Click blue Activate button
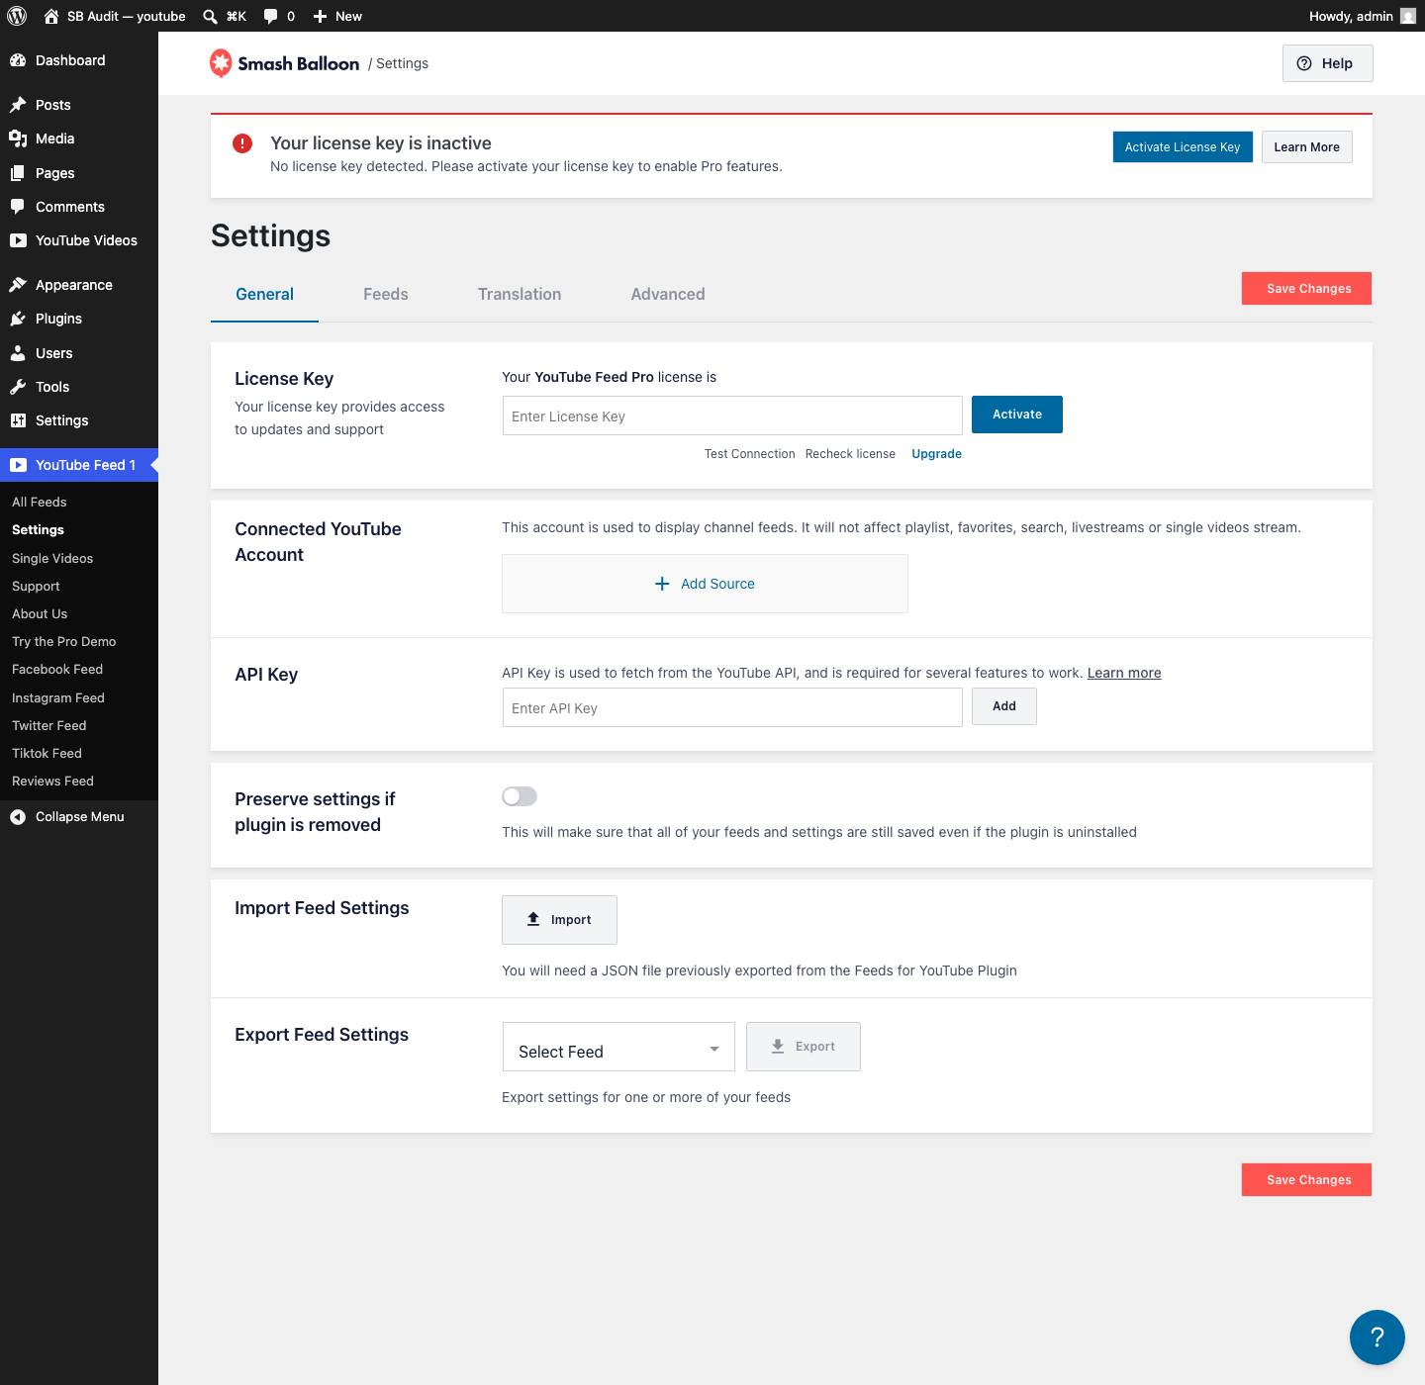The height and width of the screenshot is (1385, 1425). tap(1017, 415)
